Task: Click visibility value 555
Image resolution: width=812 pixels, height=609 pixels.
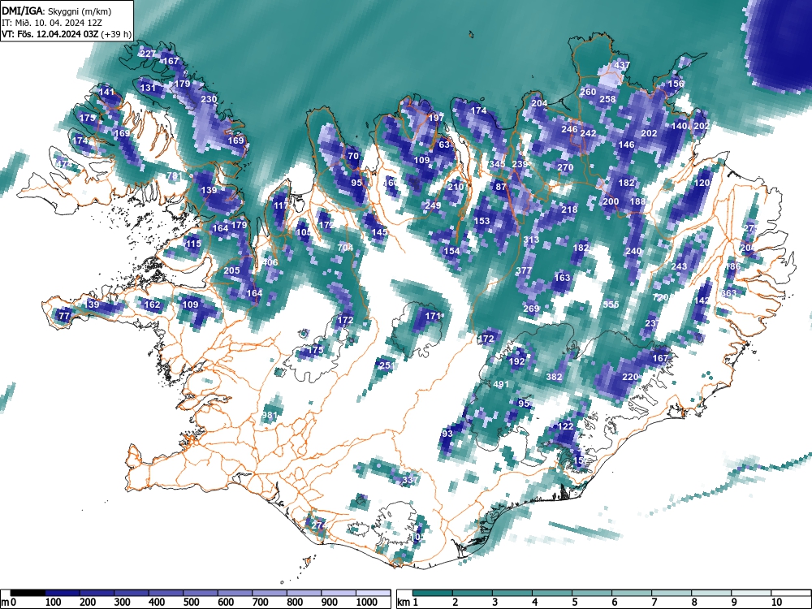Action: (x=611, y=304)
